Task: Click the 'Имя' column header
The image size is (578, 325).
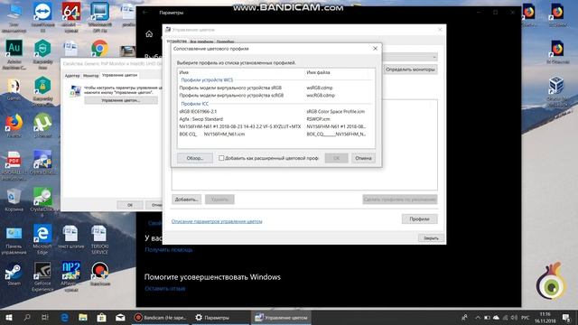Action: click(183, 72)
